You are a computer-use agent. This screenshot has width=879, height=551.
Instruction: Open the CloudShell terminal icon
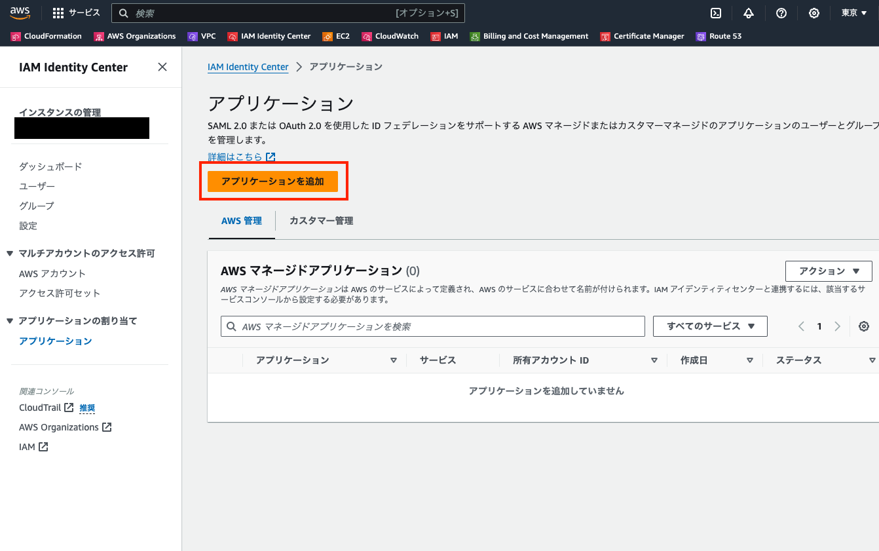click(x=715, y=12)
